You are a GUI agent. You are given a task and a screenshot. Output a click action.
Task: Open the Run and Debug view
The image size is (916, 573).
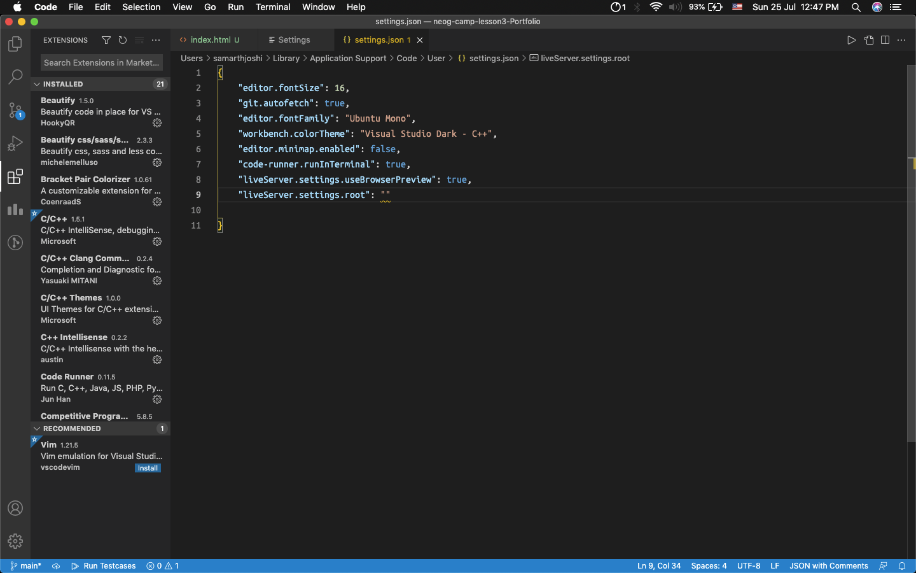point(15,143)
